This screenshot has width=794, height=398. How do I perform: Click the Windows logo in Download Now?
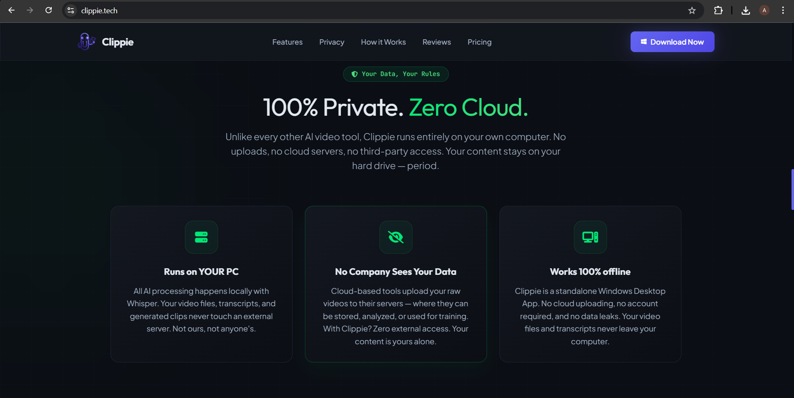[643, 42]
